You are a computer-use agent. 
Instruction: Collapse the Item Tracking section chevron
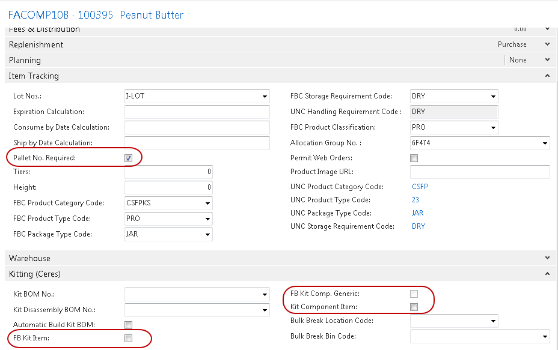[547, 76]
